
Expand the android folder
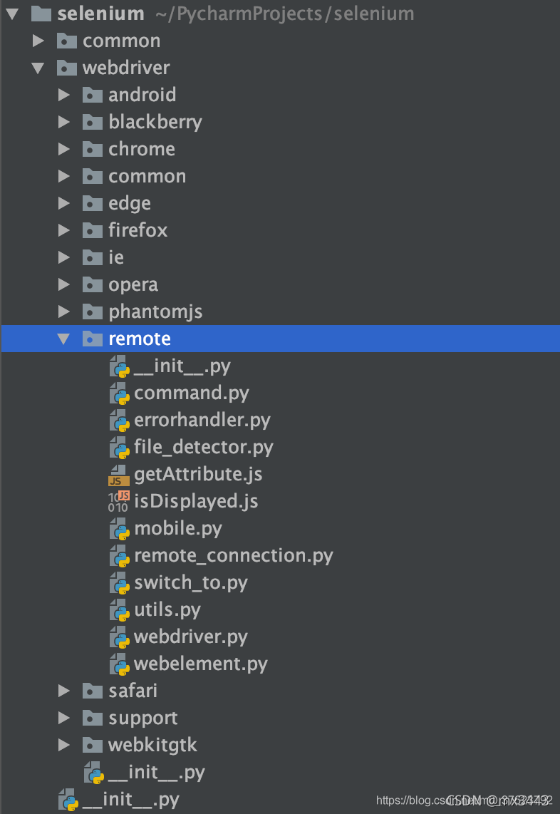[x=64, y=95]
